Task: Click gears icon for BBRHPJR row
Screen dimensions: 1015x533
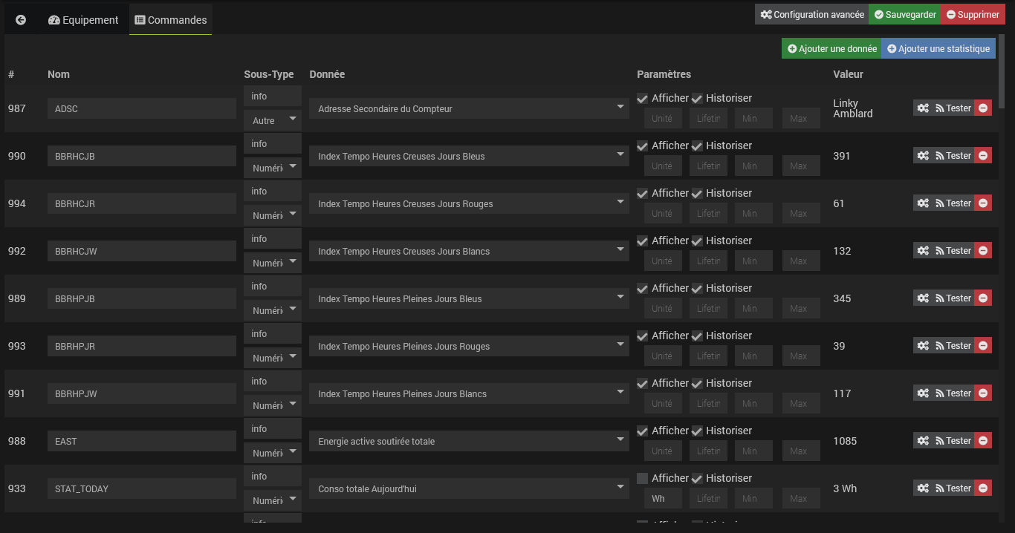Action: point(923,346)
